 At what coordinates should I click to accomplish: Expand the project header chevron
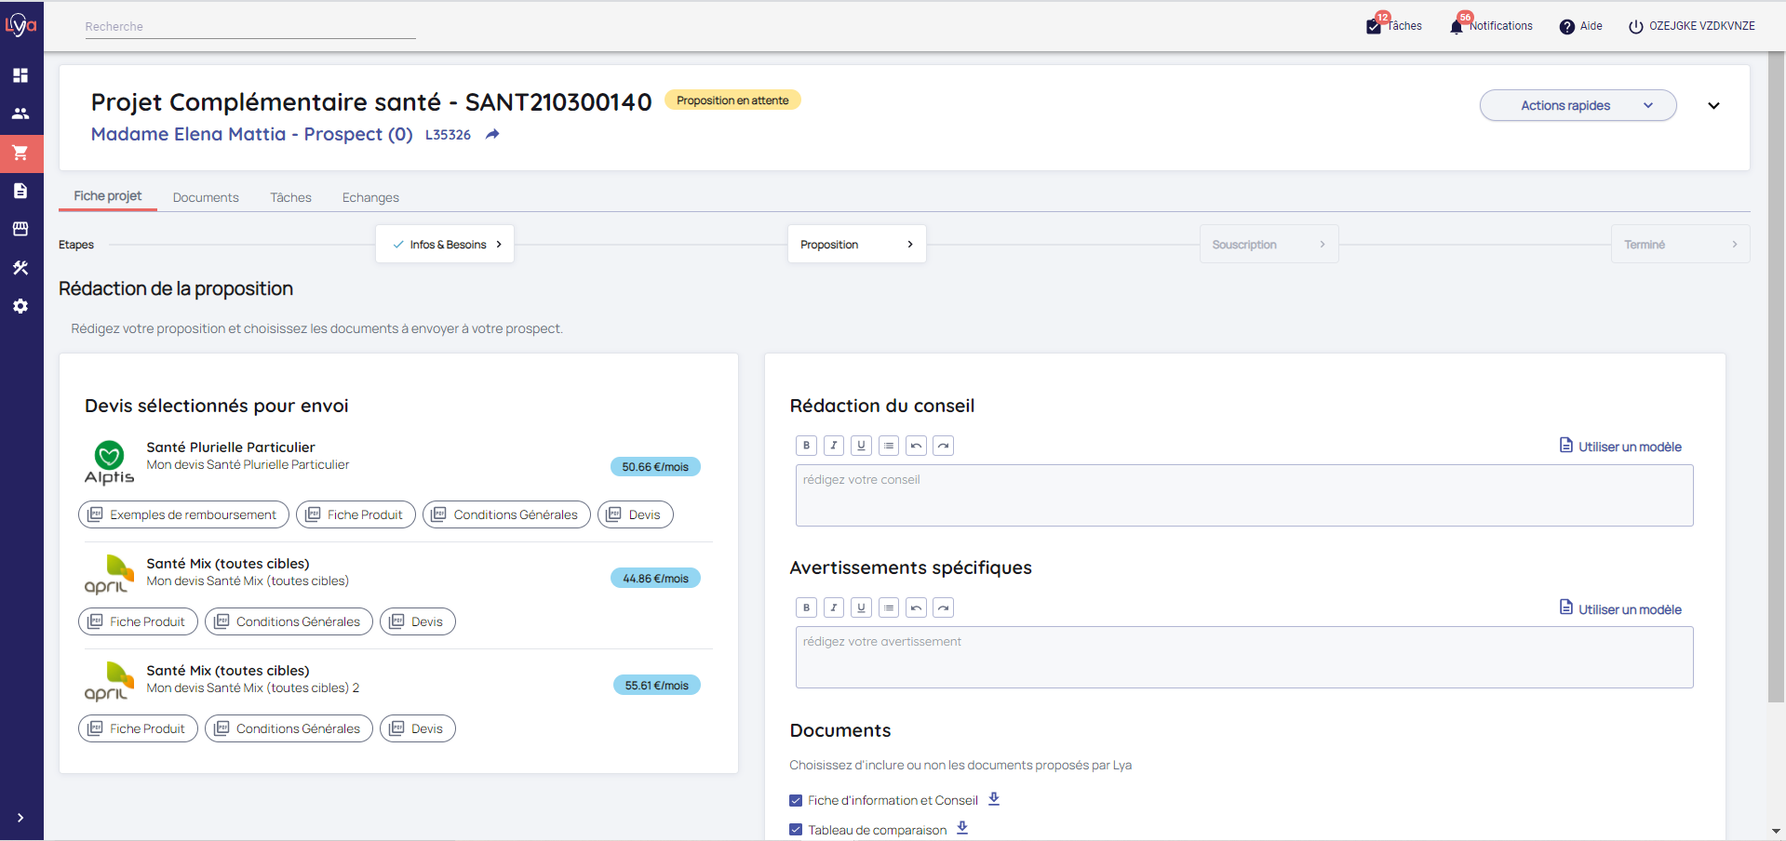(x=1713, y=105)
